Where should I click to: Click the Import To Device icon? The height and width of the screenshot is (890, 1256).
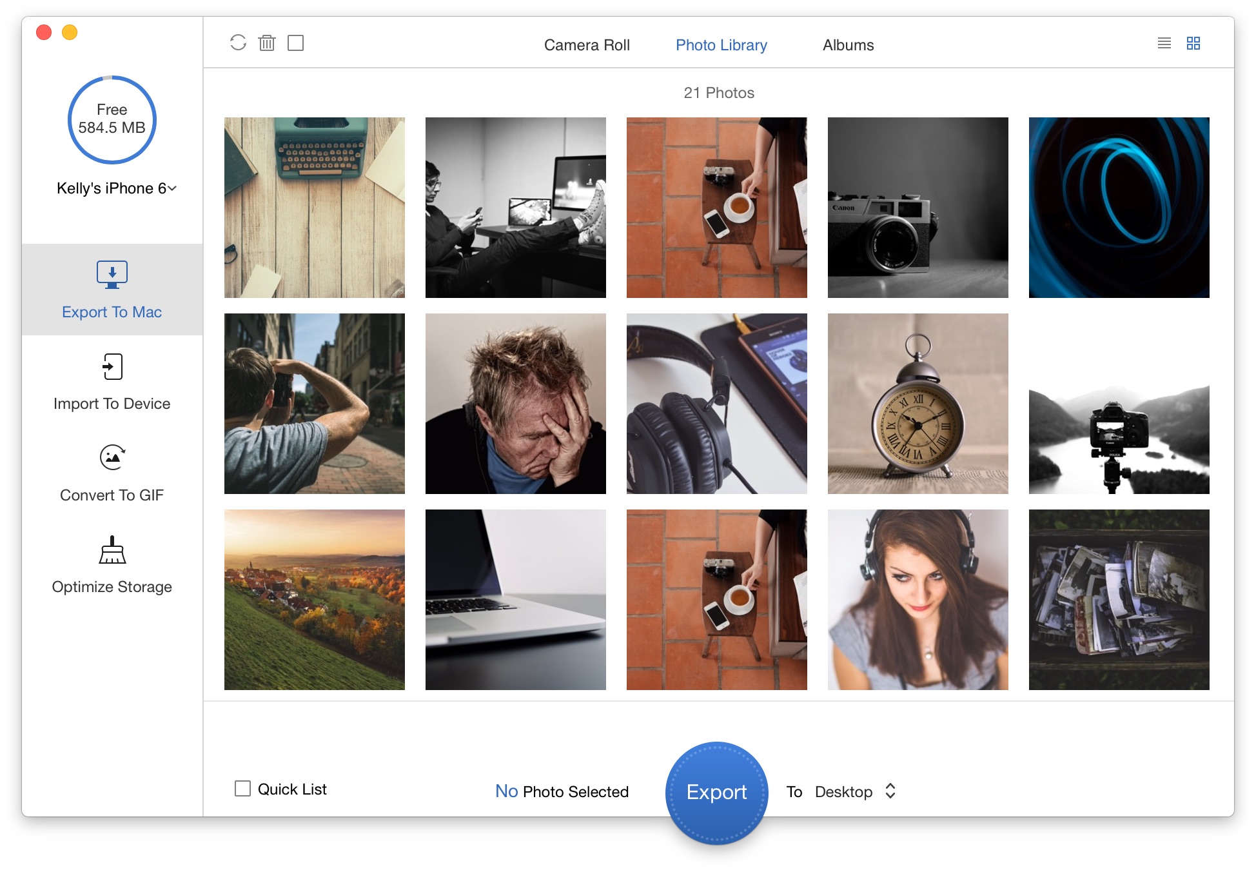[112, 366]
